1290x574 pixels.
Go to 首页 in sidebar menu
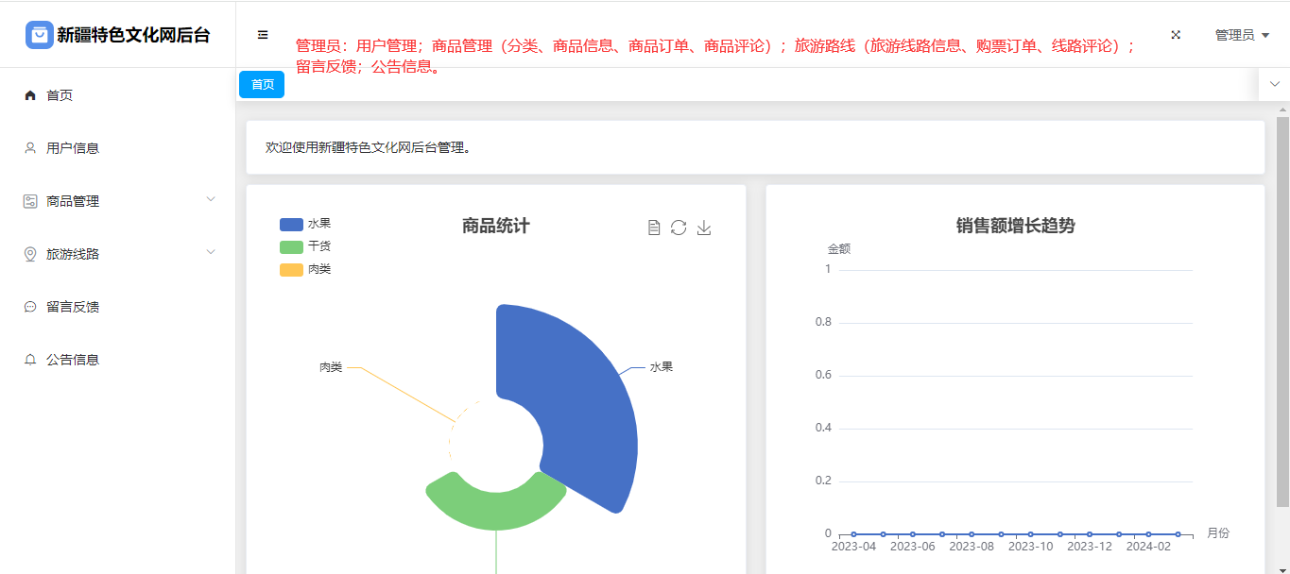60,95
